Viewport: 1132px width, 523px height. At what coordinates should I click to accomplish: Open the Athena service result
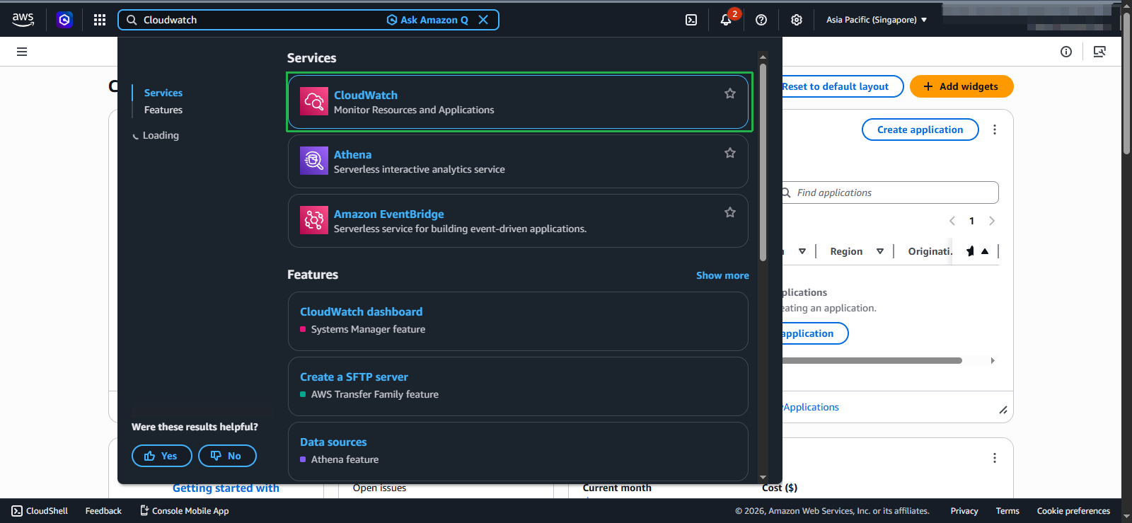pyautogui.click(x=518, y=161)
